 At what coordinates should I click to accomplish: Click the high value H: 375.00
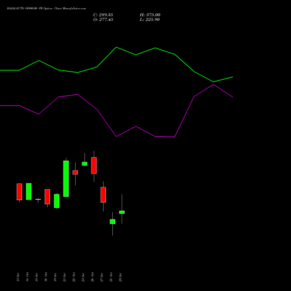150,15
